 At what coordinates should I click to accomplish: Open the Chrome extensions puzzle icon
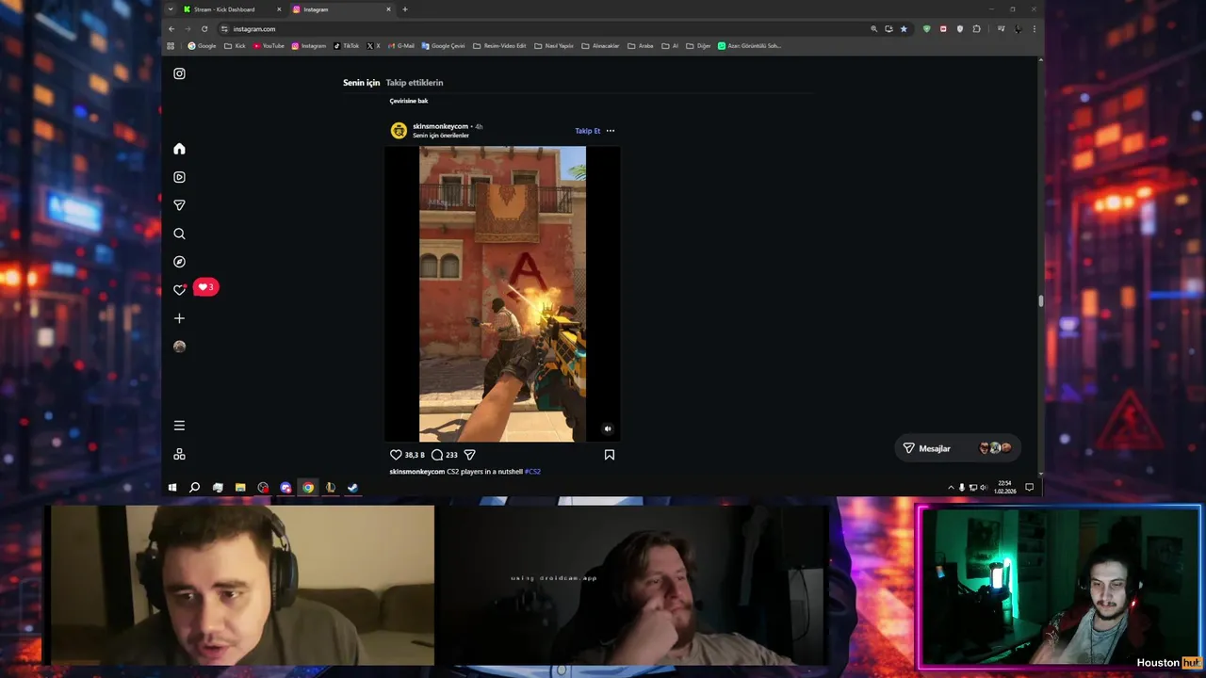point(976,29)
